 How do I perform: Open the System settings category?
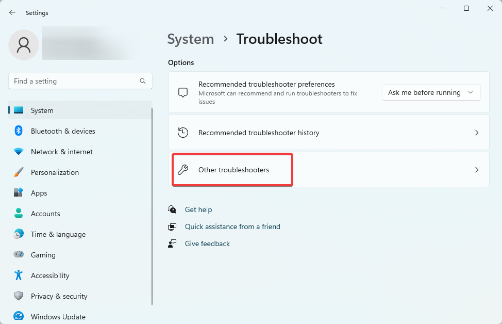[x=80, y=110]
